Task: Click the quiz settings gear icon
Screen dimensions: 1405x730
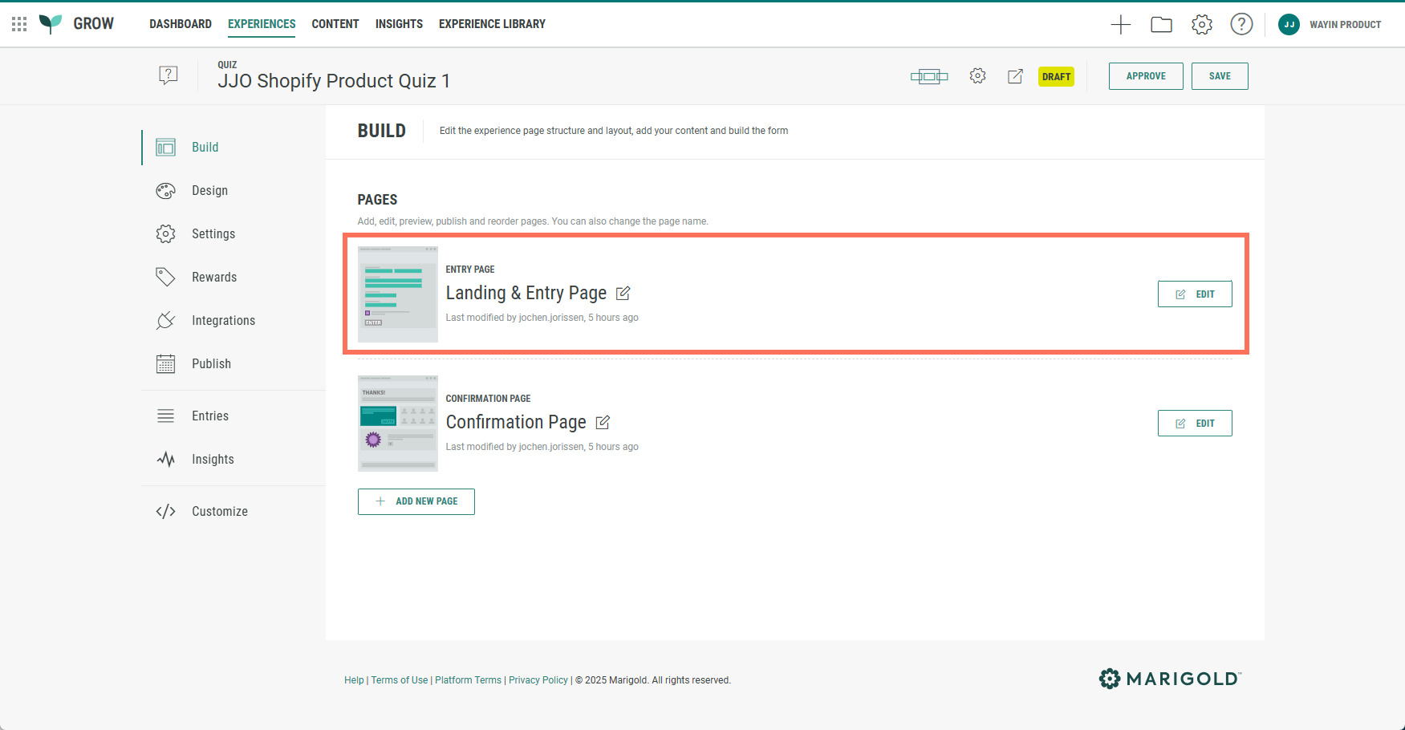Action: (x=977, y=76)
